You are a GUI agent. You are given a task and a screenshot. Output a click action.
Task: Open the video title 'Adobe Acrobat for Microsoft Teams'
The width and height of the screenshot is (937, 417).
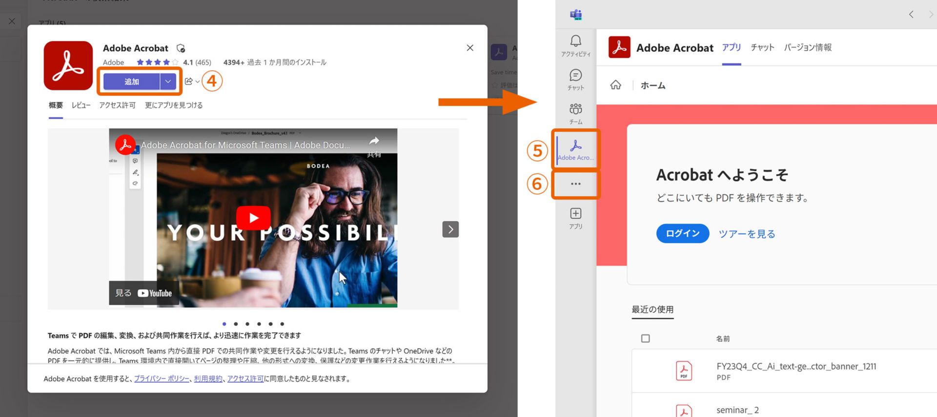tap(245, 145)
